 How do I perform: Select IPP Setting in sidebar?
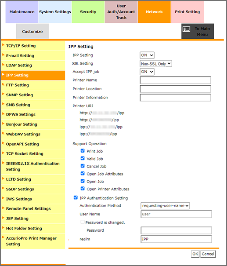pos(33,75)
